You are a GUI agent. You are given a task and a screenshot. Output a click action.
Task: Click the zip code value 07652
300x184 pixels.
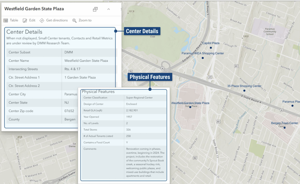(x=69, y=111)
